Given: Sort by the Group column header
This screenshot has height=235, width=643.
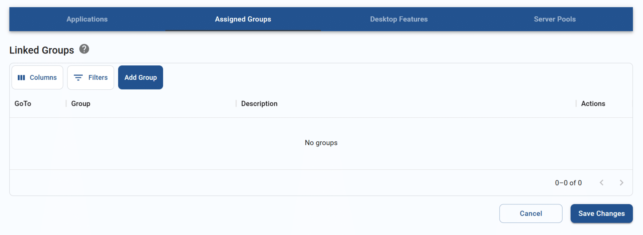Looking at the screenshot, I should (80, 104).
